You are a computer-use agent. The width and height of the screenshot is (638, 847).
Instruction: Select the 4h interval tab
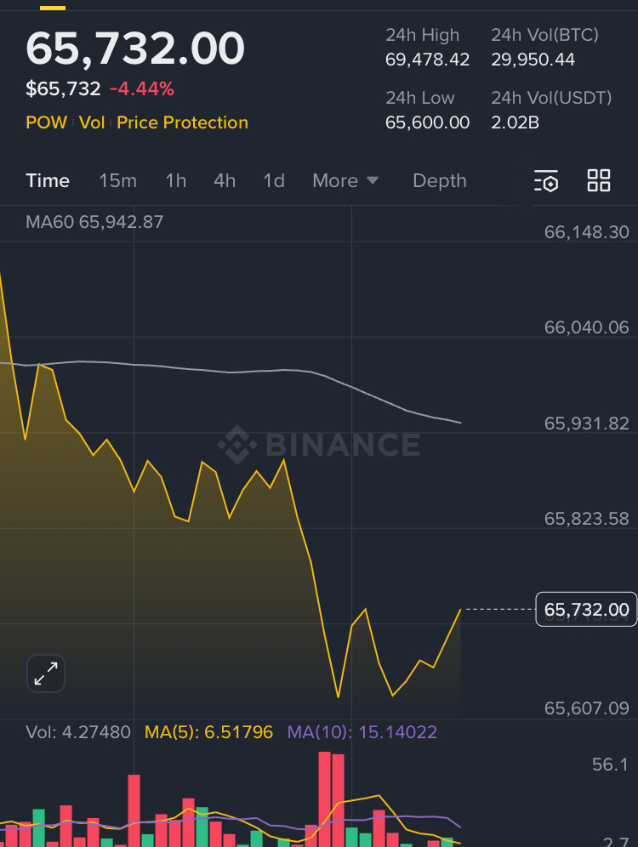click(225, 180)
